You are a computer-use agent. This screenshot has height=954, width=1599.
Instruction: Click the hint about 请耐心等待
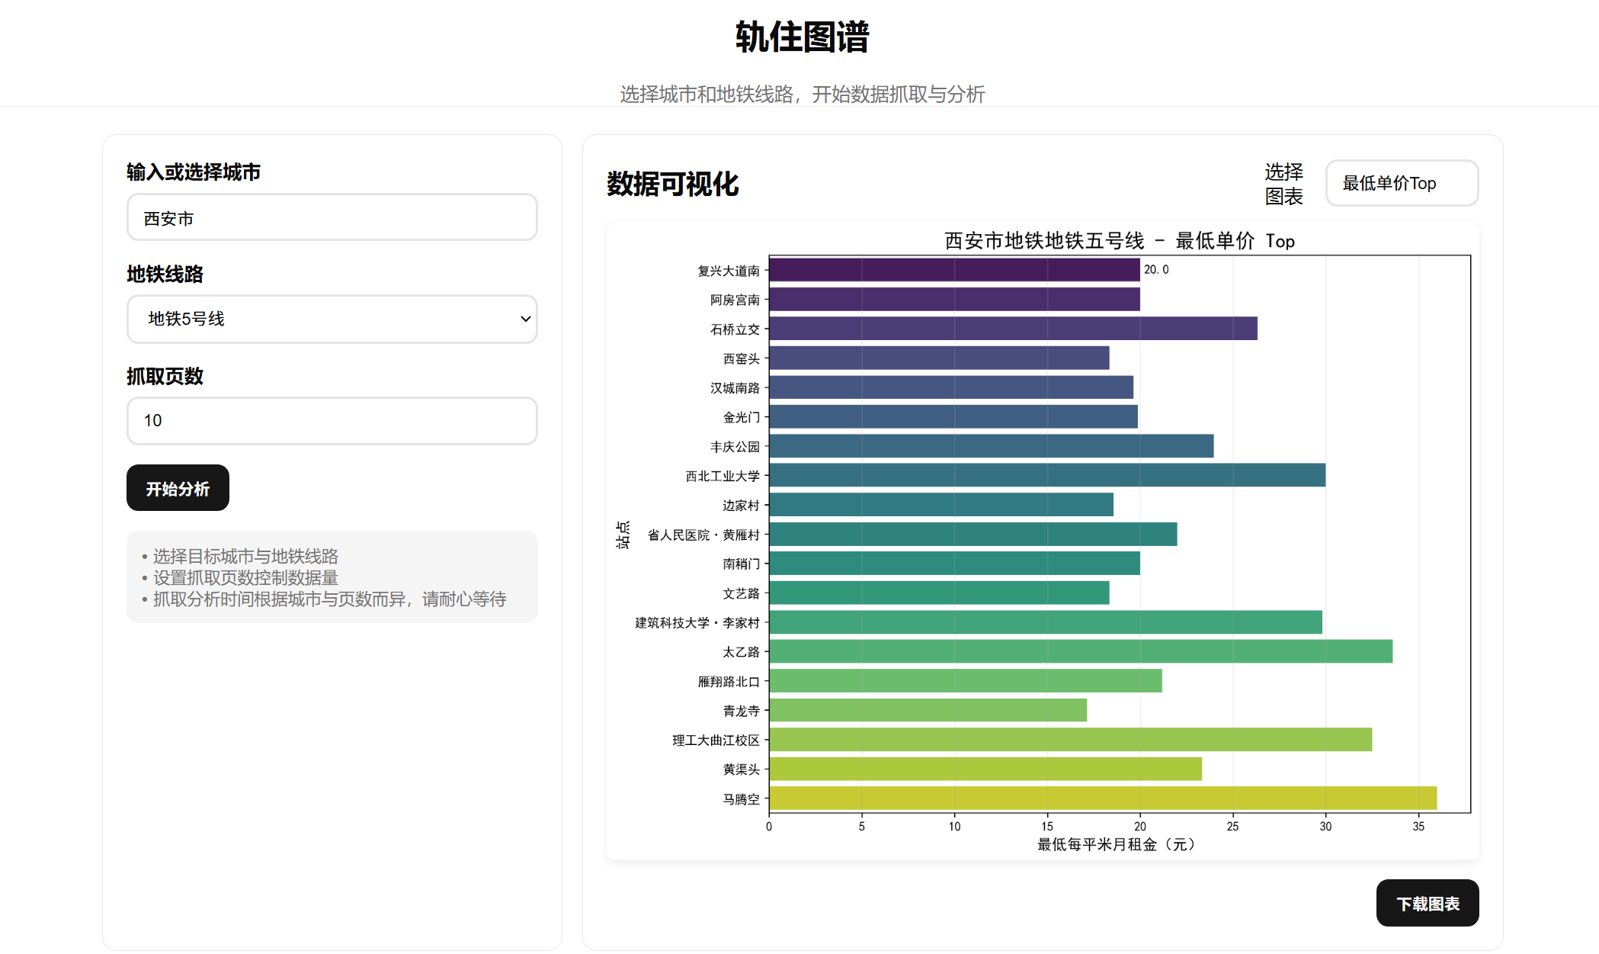coord(329,599)
